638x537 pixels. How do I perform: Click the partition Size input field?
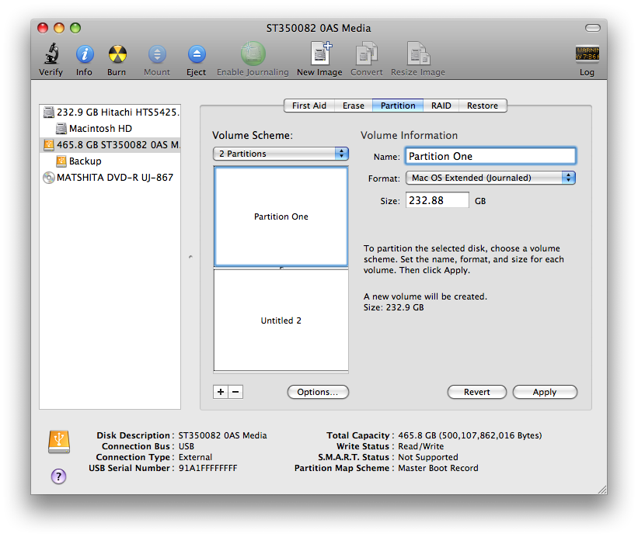click(x=437, y=200)
